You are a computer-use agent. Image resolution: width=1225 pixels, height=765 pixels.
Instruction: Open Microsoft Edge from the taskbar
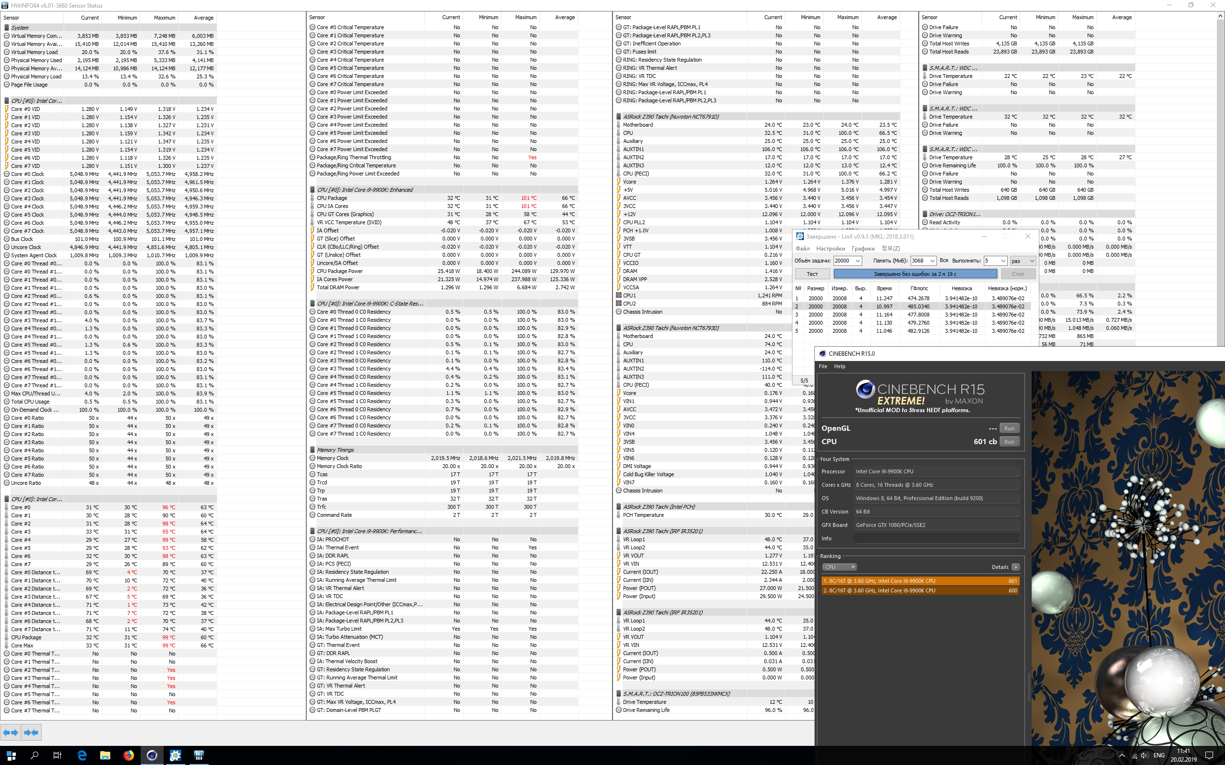pyautogui.click(x=81, y=755)
